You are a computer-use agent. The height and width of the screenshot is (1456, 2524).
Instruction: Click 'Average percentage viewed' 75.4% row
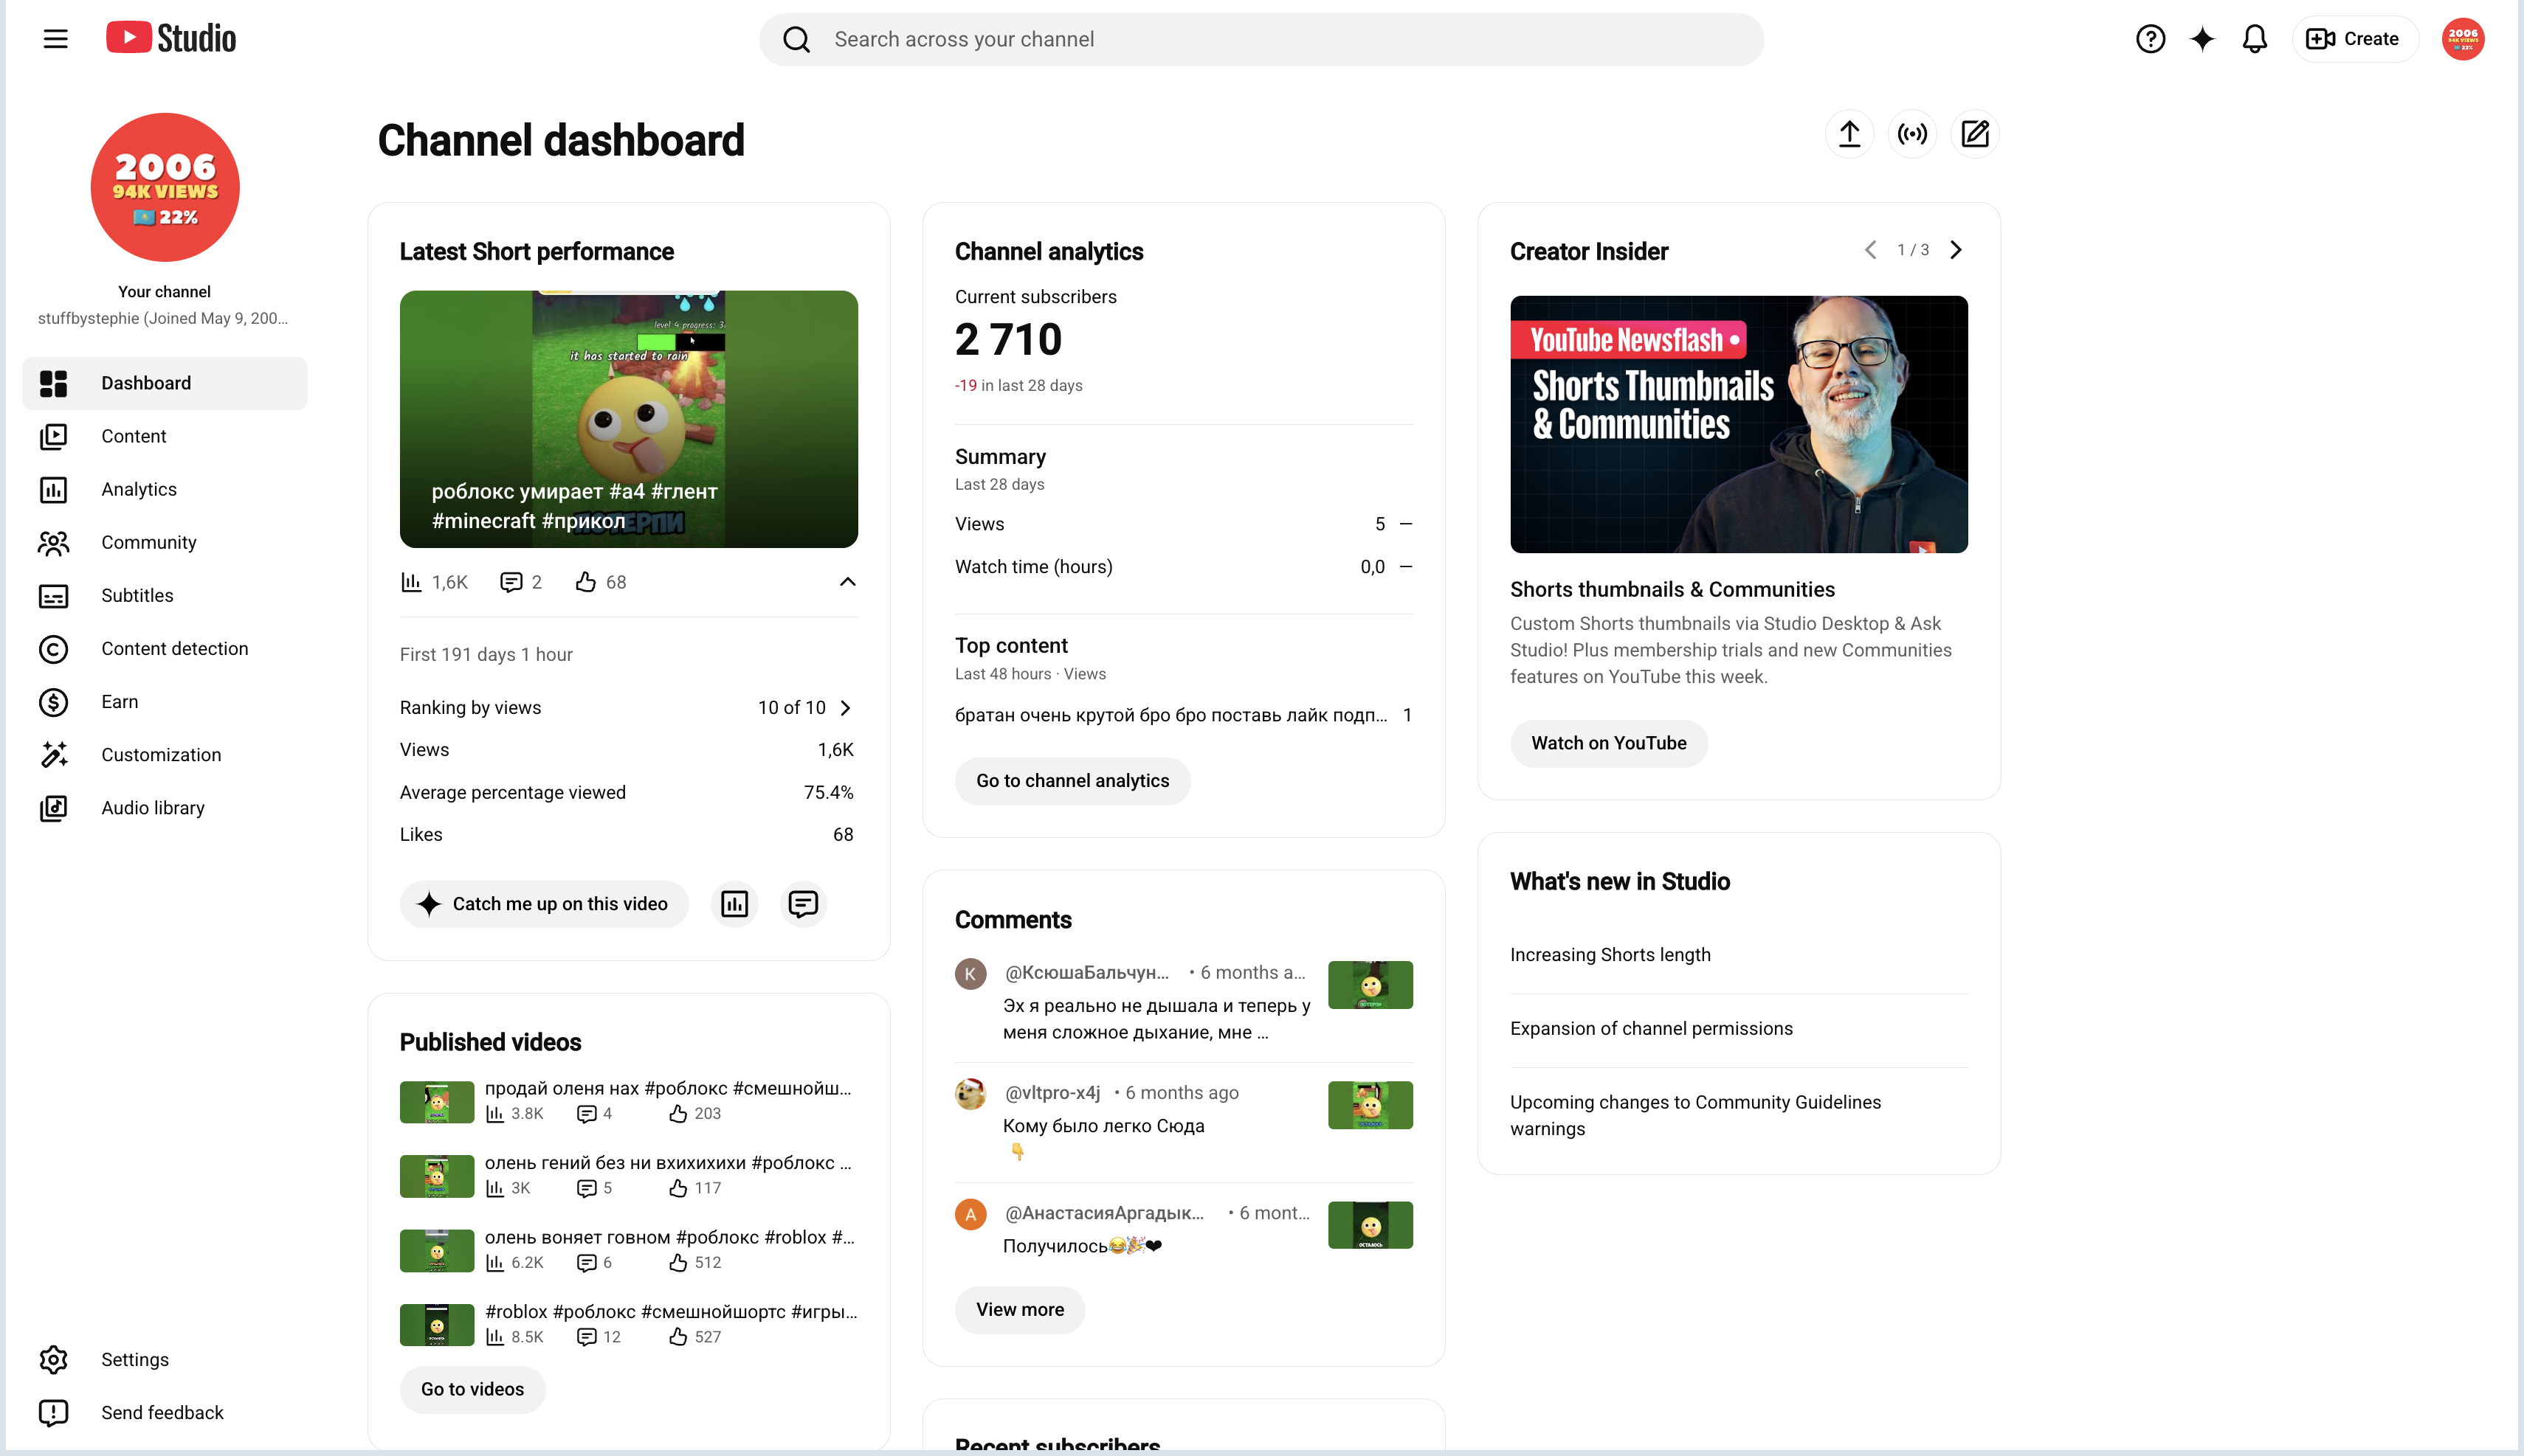(627, 792)
